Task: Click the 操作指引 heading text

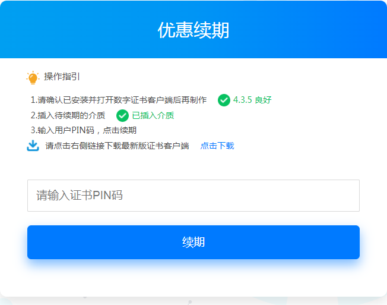Action: click(62, 77)
